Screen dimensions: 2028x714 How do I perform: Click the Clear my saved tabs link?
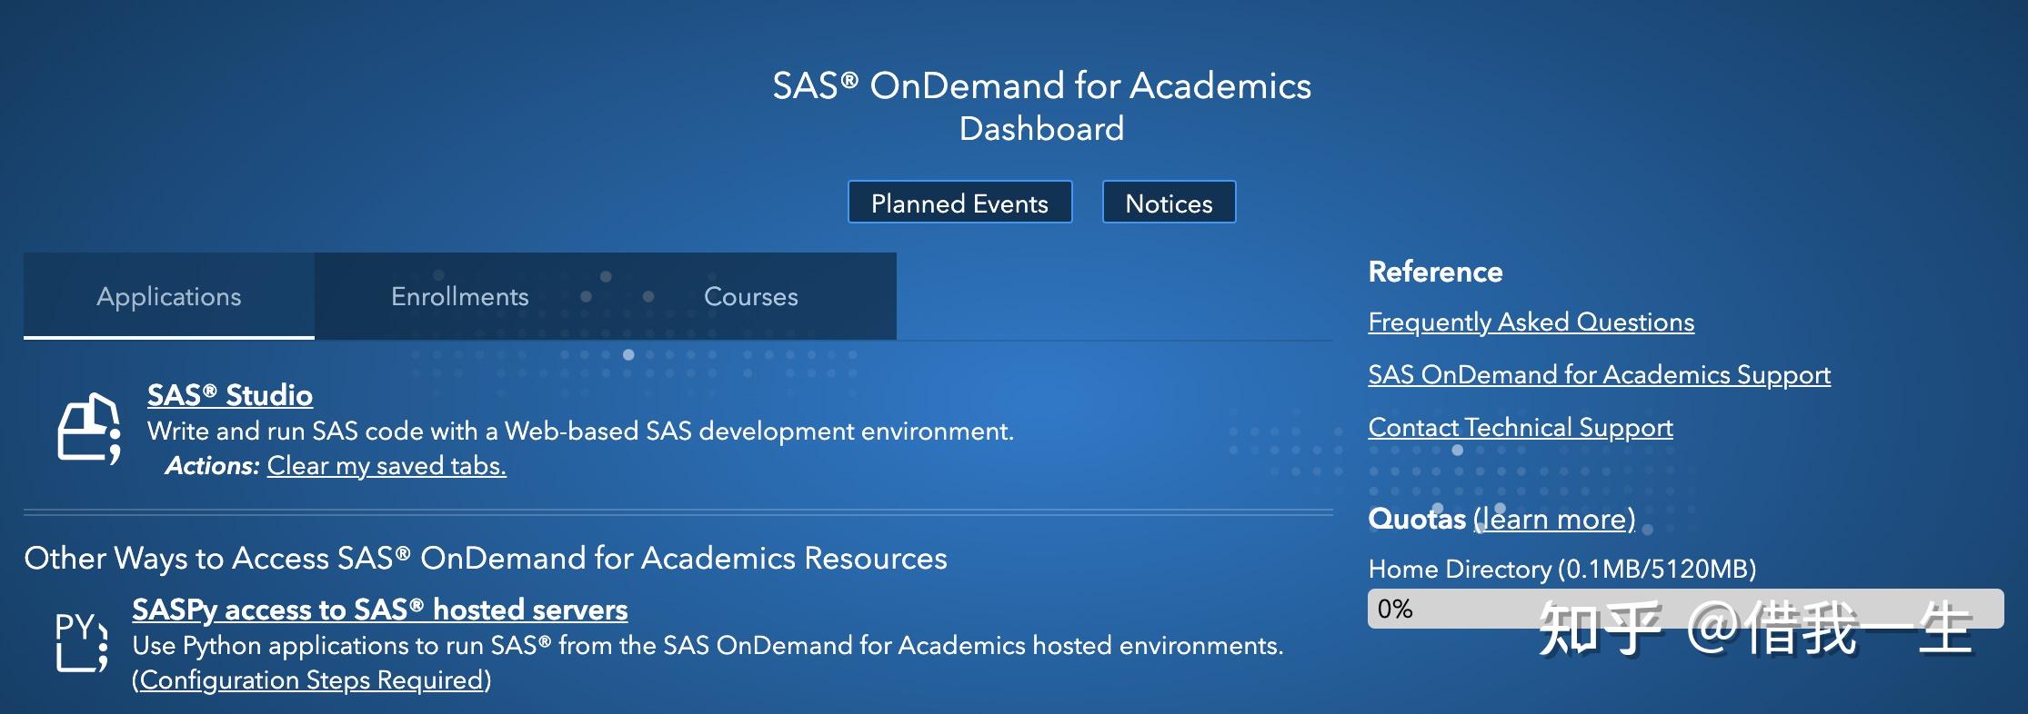(387, 466)
